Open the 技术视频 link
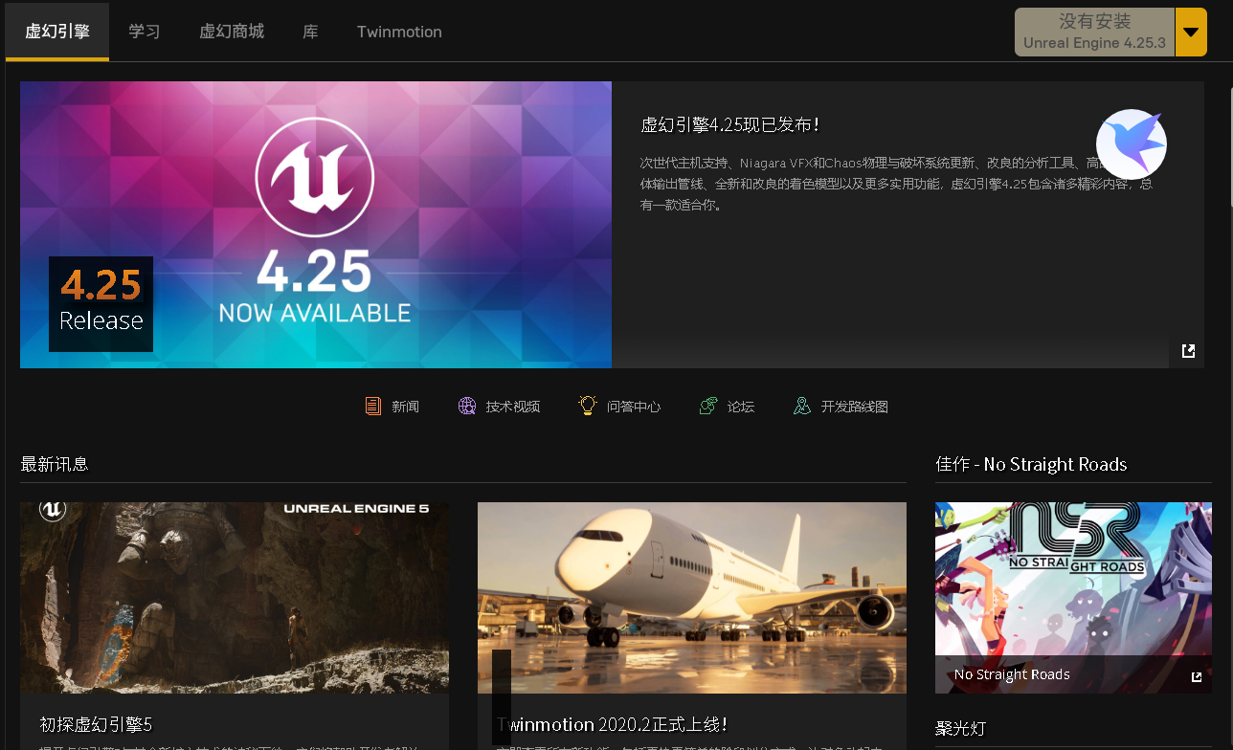Screen dimensions: 1233x750 tap(512, 407)
